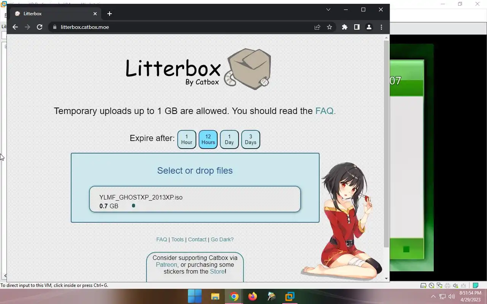This screenshot has height=304, width=487.
Task: Click the VMware CD/DVD drive status icon
Action: coord(431,285)
